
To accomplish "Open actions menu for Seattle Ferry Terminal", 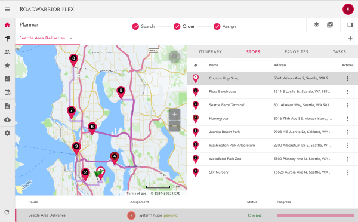I will click(347, 105).
